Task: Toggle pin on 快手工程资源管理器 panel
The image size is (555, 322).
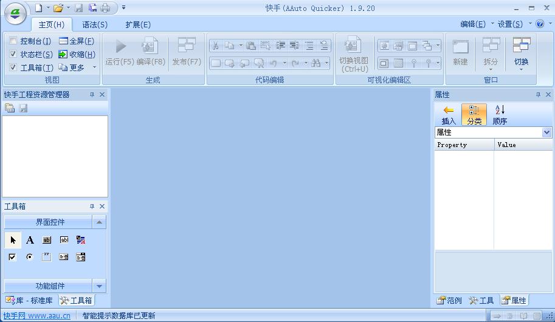Action: click(x=92, y=95)
